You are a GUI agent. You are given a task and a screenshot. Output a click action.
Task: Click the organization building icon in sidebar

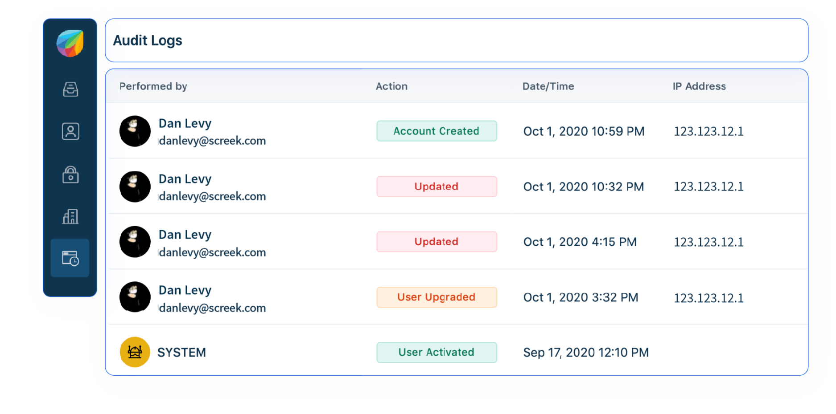[70, 217]
